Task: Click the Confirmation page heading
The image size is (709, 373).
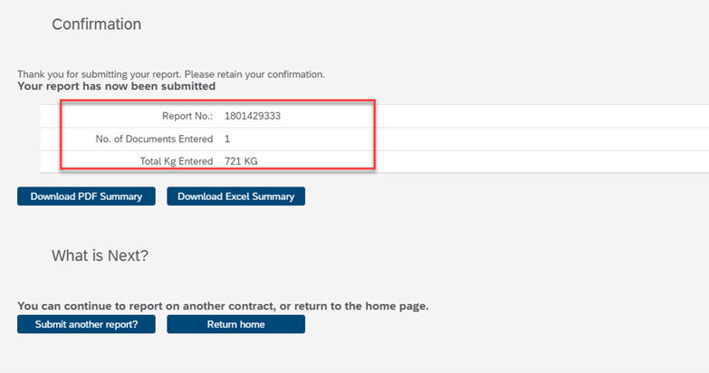Action: (x=96, y=24)
